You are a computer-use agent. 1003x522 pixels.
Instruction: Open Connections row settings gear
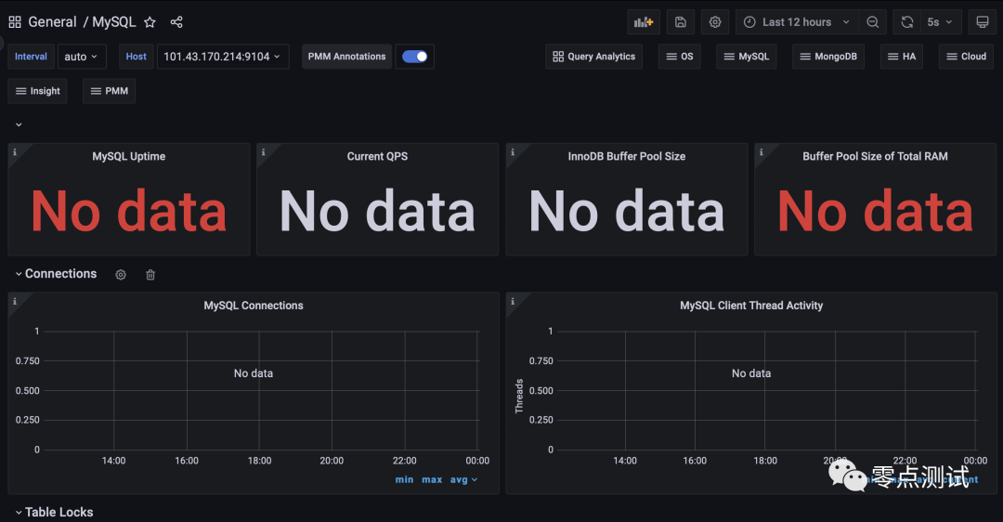tap(121, 275)
